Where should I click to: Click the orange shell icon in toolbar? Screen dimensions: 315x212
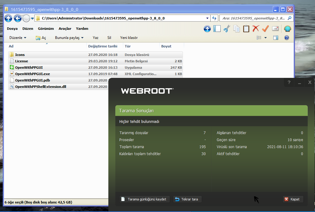click(x=288, y=29)
